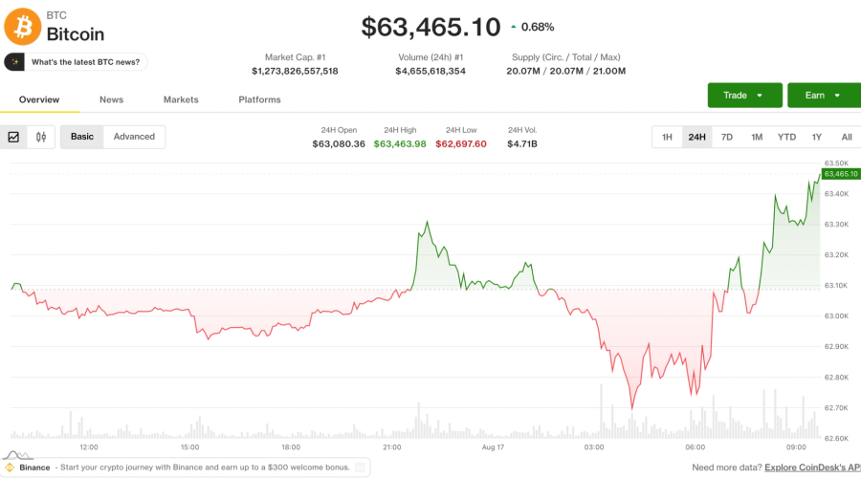Toggle chart mode to Basic
The image size is (861, 478).
click(x=82, y=137)
